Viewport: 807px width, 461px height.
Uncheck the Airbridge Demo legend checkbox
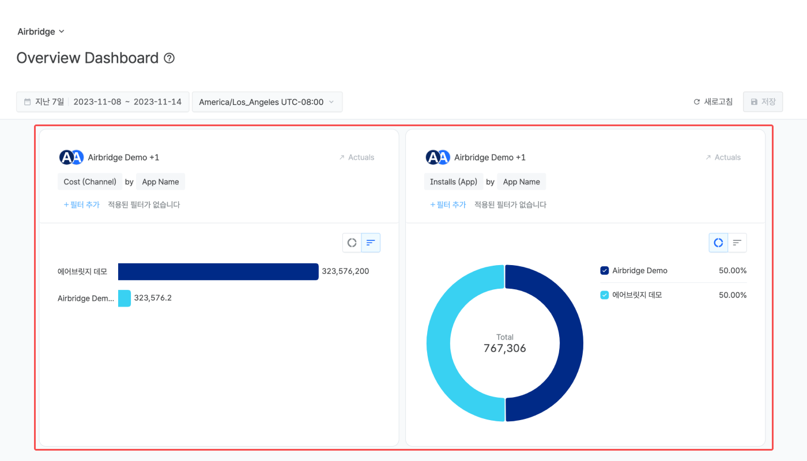coord(605,271)
